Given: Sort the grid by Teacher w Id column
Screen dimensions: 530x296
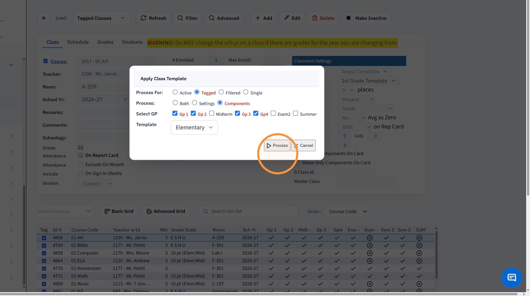Looking at the screenshot, I should click(x=127, y=230).
